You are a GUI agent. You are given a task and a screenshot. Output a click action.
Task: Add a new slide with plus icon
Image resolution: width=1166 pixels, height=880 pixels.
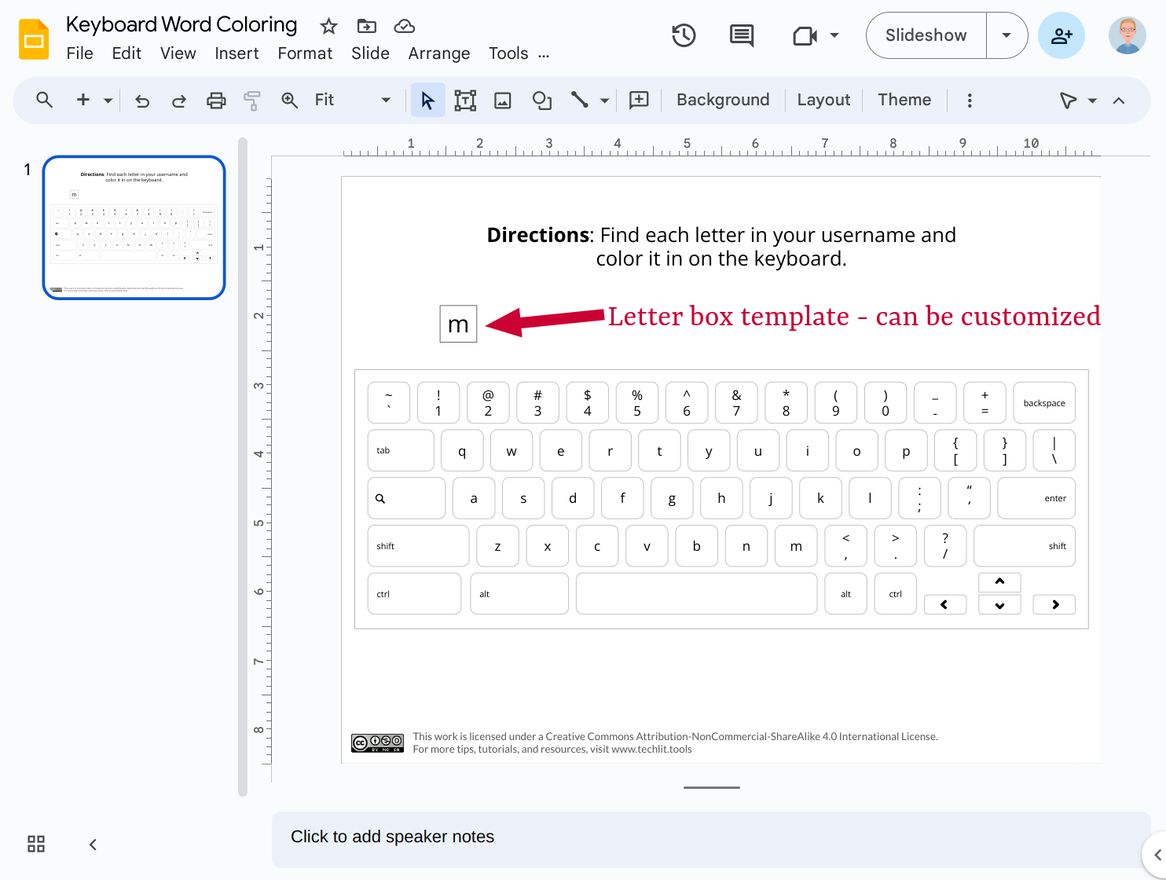(82, 100)
